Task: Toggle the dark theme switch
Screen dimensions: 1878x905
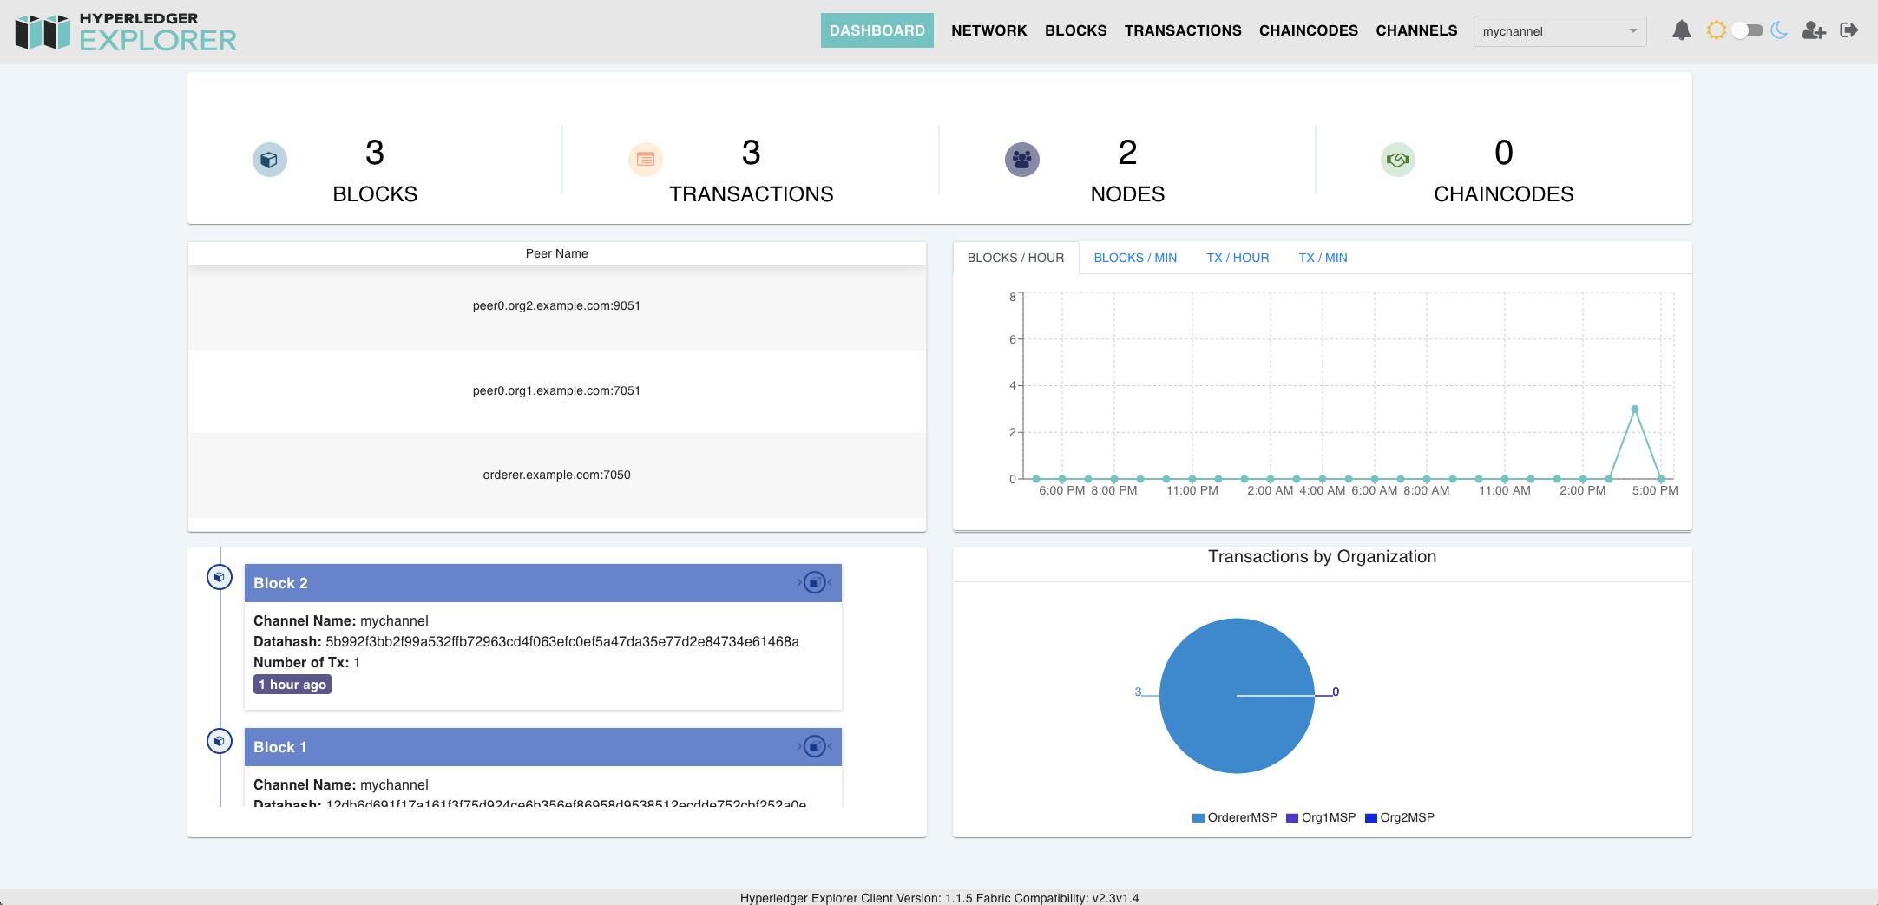Action: 1747,30
